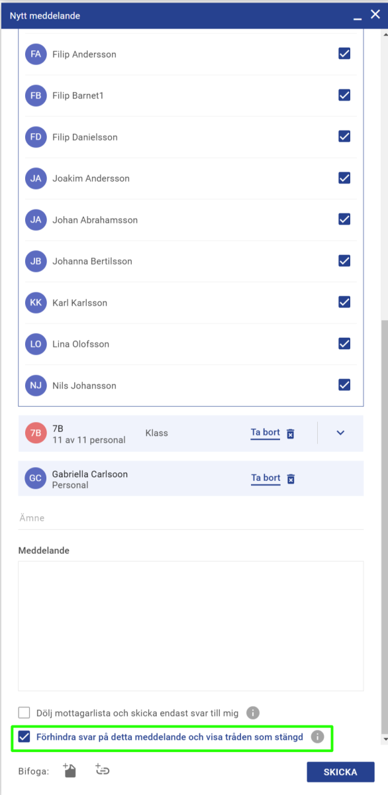Collapse the 7B class recipient list
The height and width of the screenshot is (795, 388).
point(341,433)
